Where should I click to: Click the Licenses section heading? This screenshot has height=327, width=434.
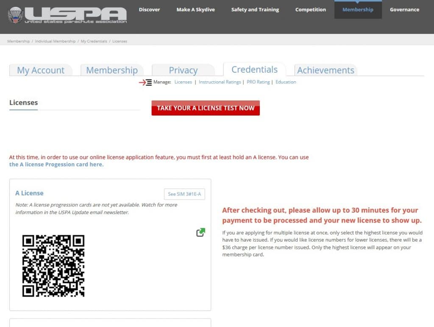(24, 102)
